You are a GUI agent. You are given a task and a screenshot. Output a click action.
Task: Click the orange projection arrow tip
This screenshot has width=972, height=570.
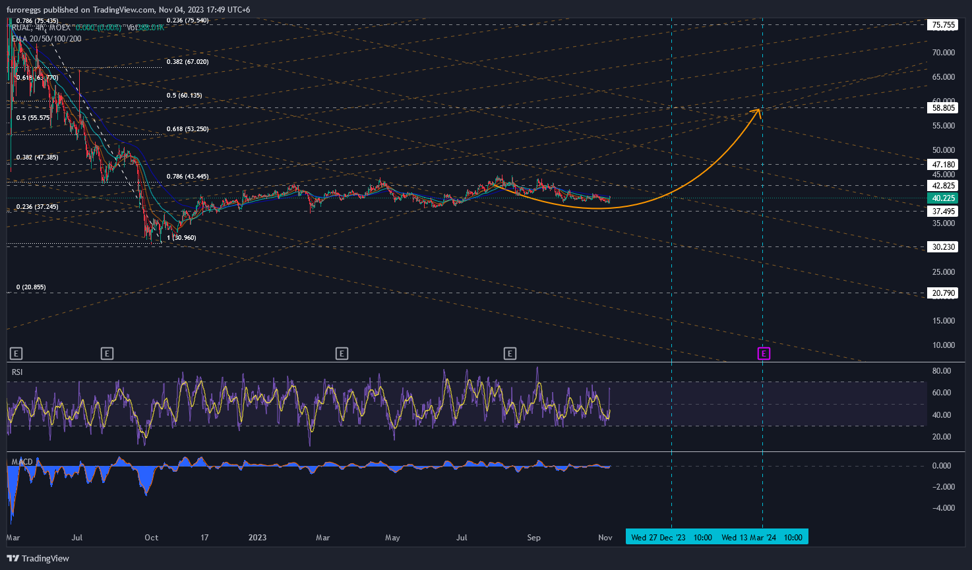(x=760, y=111)
